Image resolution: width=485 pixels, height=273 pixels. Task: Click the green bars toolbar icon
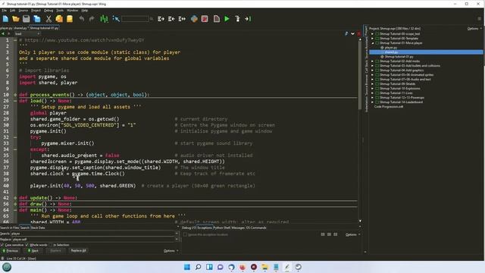pyautogui.click(x=105, y=19)
